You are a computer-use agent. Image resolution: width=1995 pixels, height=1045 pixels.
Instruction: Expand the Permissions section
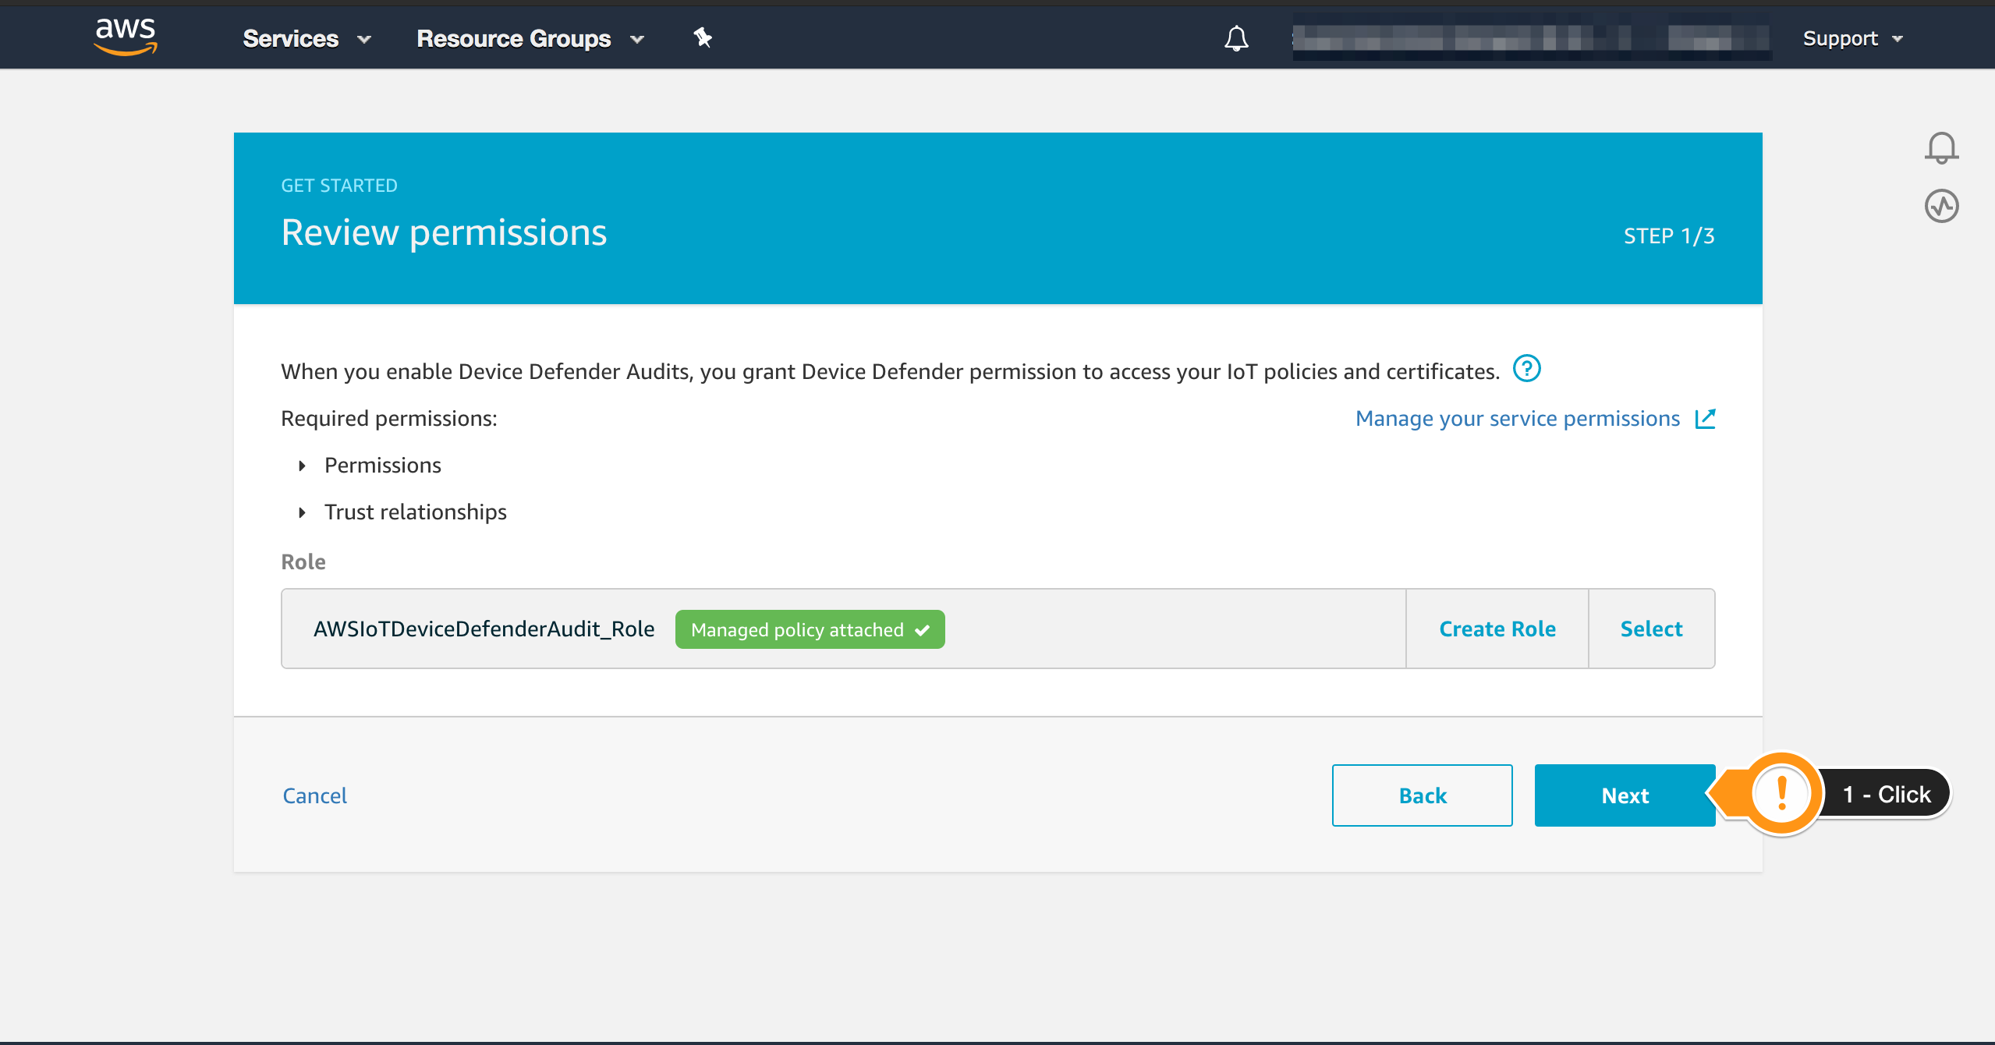click(x=370, y=466)
